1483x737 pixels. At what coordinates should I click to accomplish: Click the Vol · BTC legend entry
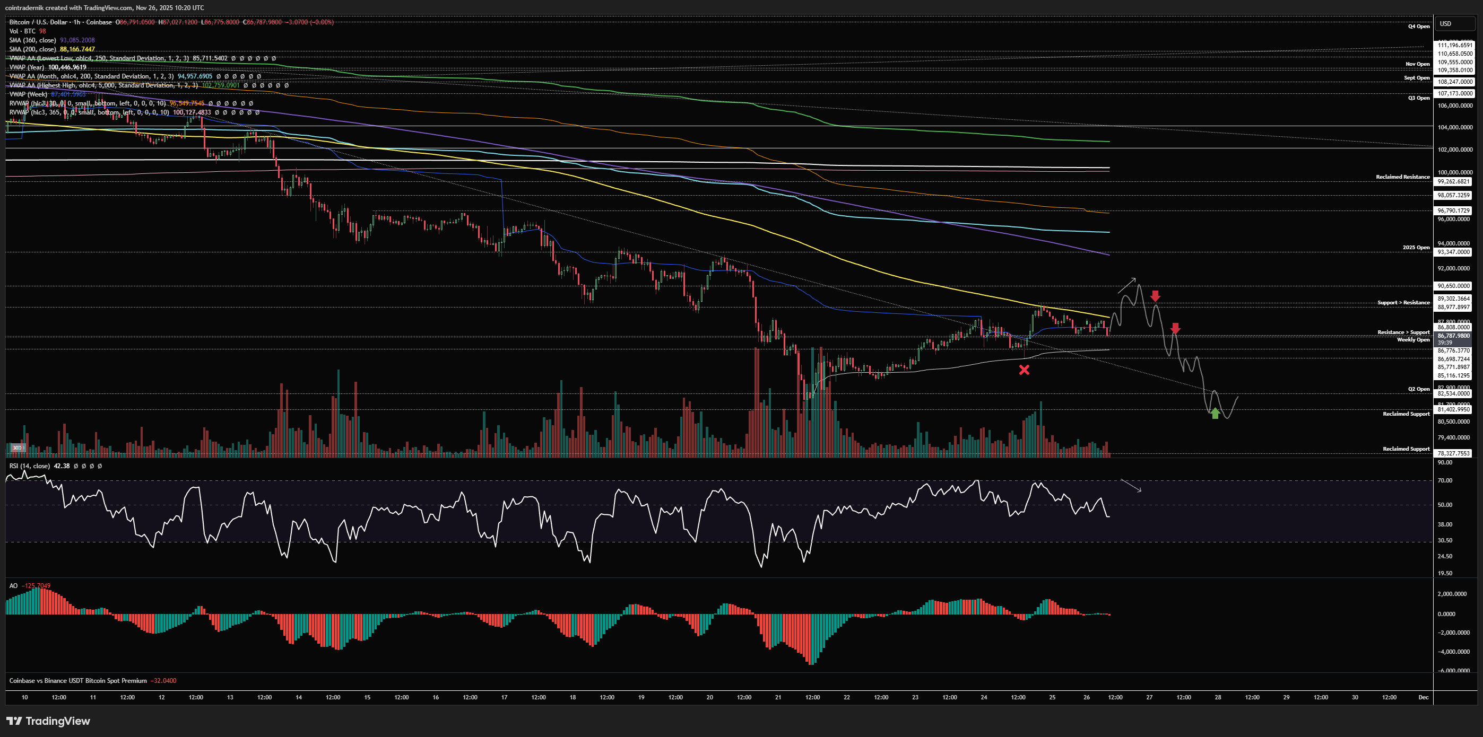coord(22,31)
